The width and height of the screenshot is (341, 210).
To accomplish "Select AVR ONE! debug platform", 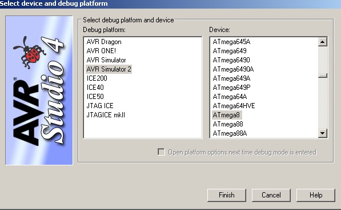I will click(x=101, y=51).
